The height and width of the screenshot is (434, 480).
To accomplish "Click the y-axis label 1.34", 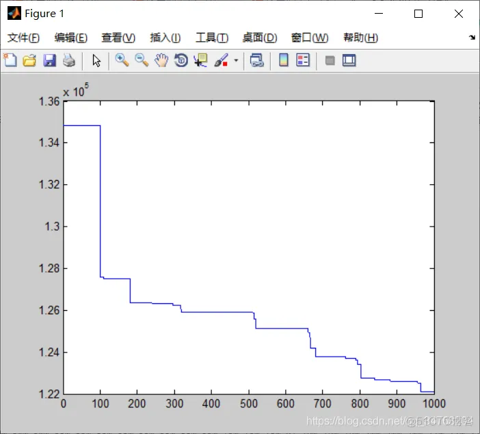I will point(49,143).
